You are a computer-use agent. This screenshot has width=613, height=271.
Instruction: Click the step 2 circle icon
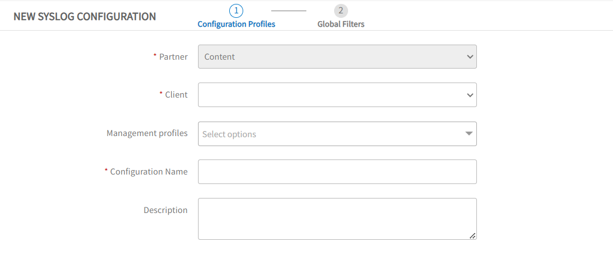point(341,11)
